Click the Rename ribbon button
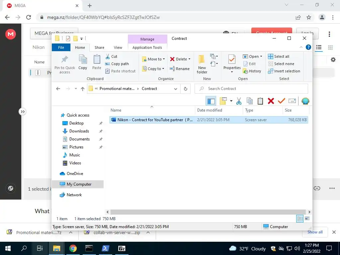The image size is (340, 255). (180, 69)
